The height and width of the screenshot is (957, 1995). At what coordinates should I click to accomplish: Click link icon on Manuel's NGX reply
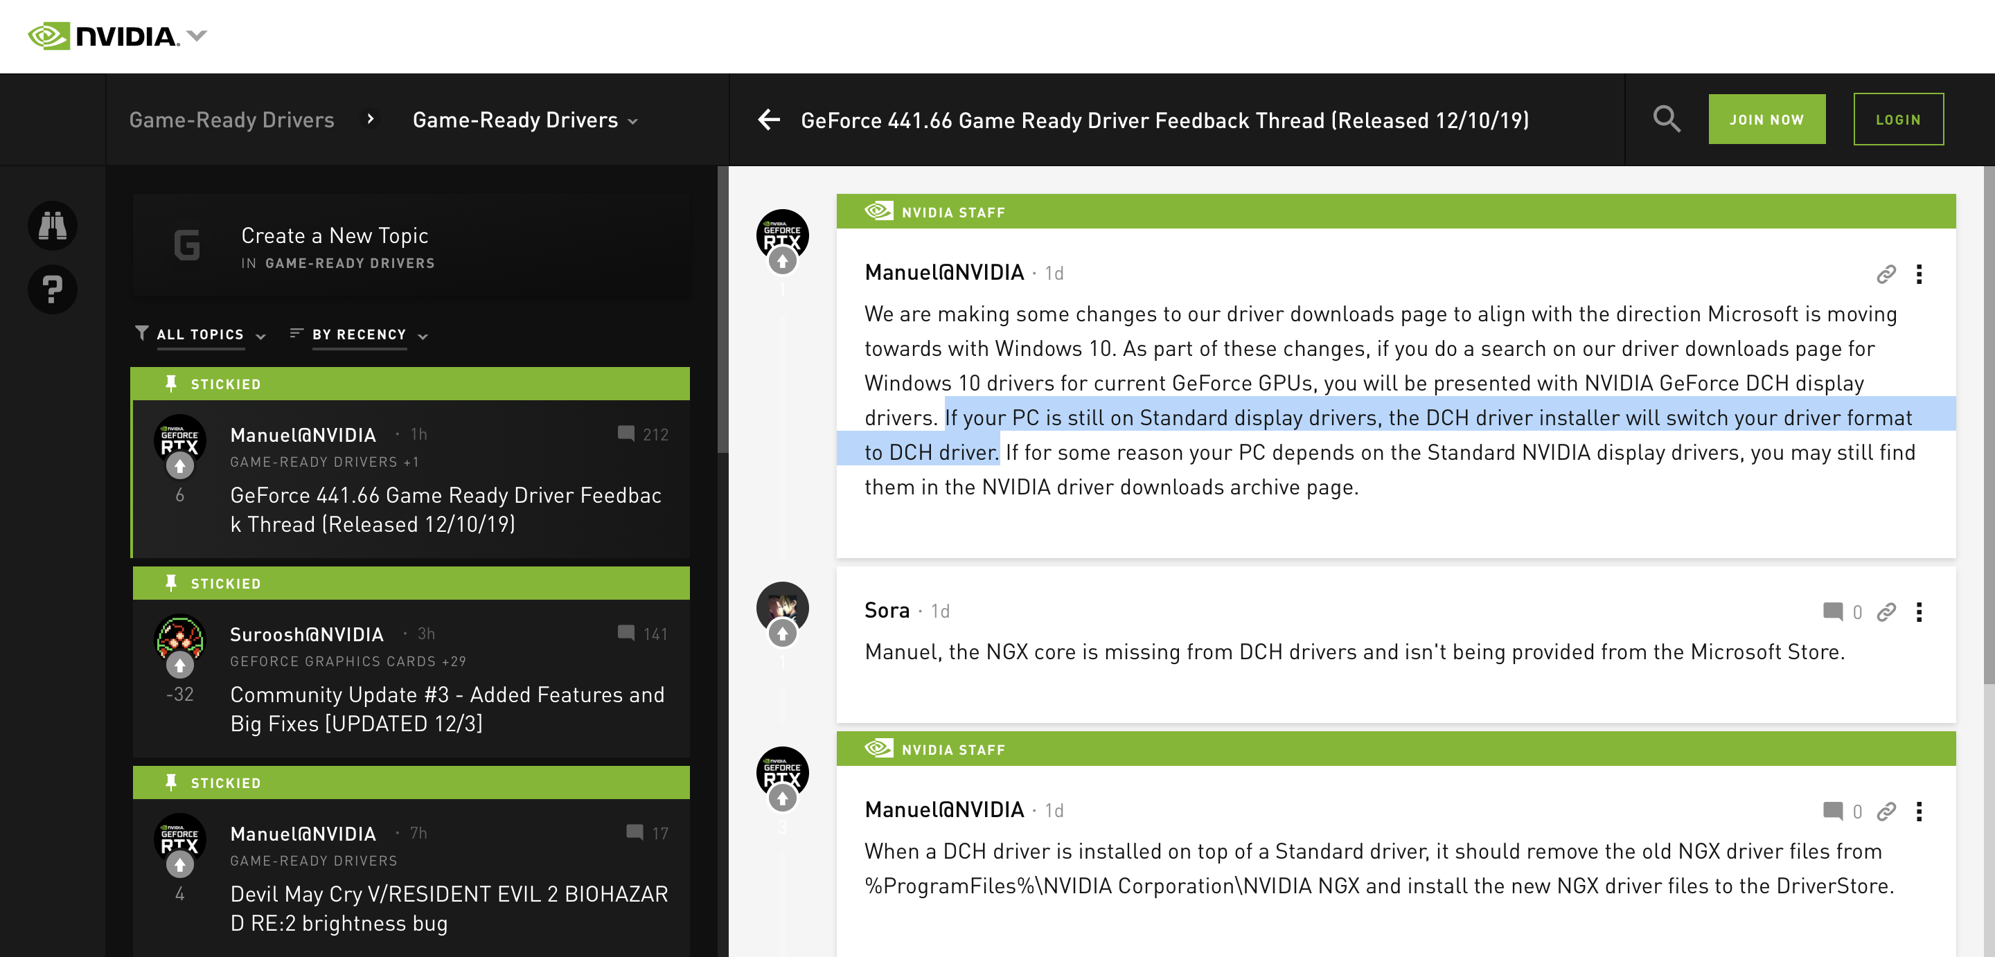(x=1886, y=811)
